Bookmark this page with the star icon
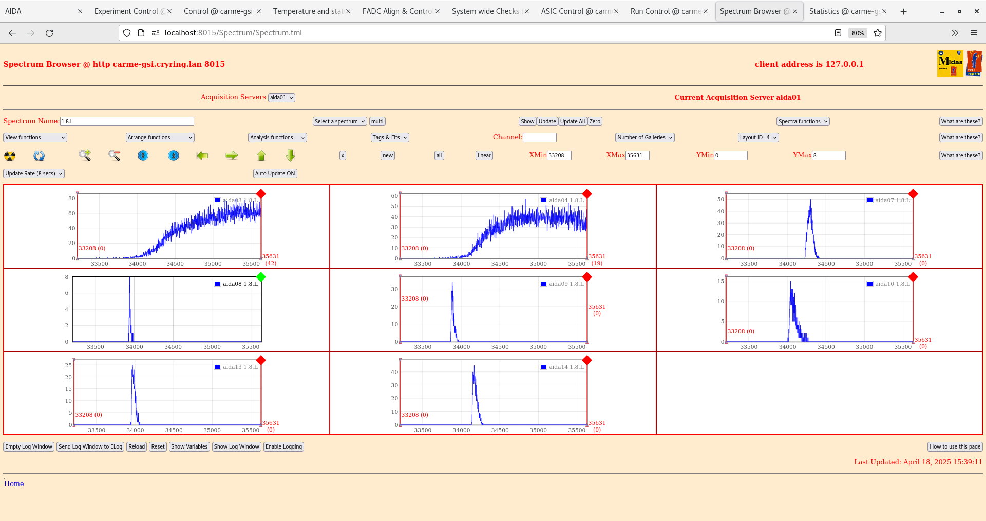Viewport: 986px width, 521px height. (878, 33)
